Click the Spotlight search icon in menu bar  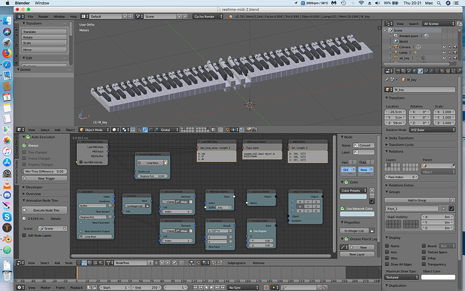[439, 3]
